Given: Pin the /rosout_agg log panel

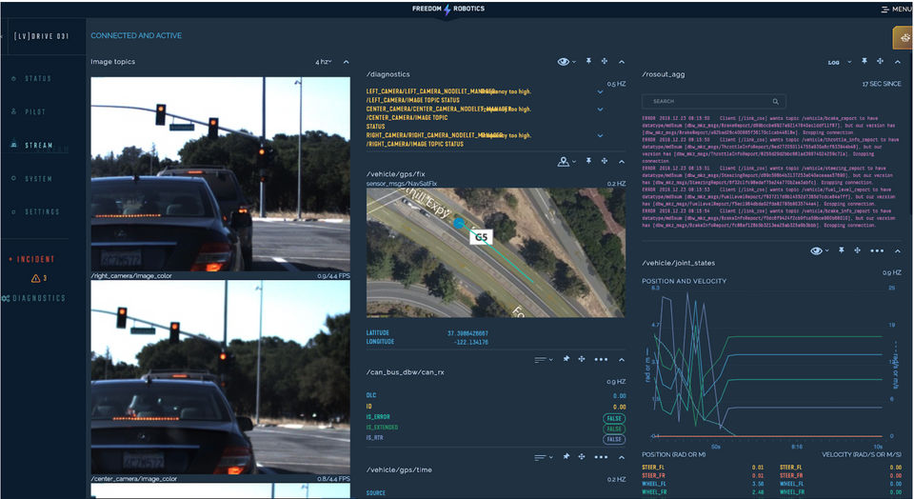Looking at the screenshot, I should tap(864, 62).
